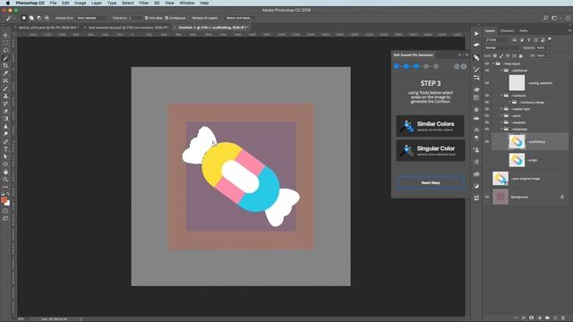Image resolution: width=573 pixels, height=322 pixels.
Task: Click the foreground color swatch
Action: pos(4,200)
